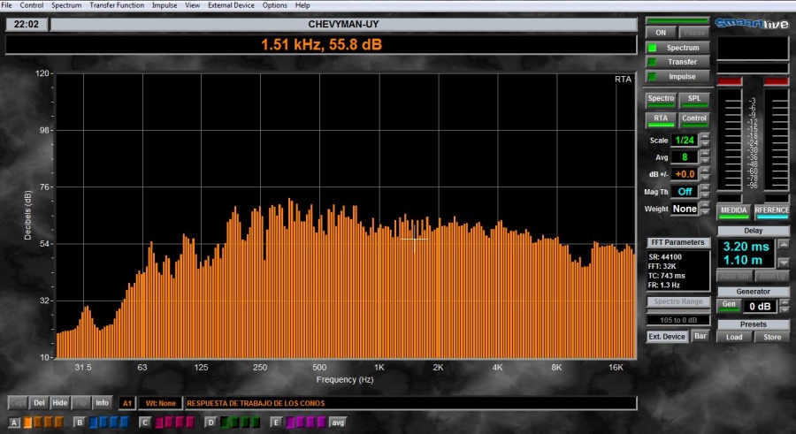This screenshot has width=796, height=434.
Task: Open the Scale 1/24 dropdown
Action: tap(684, 141)
